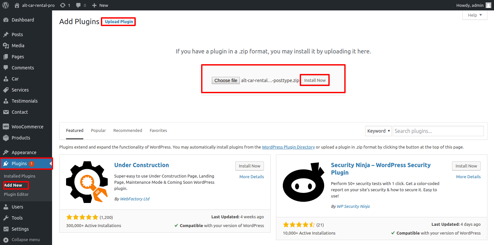Click the Pages icon in sidebar
This screenshot has height=245, width=494.
(6, 57)
